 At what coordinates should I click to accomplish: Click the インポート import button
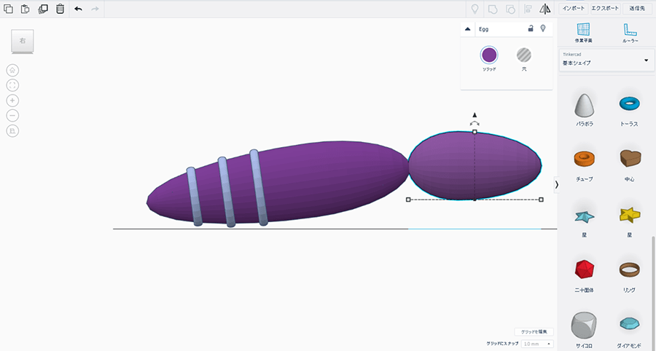coord(574,8)
